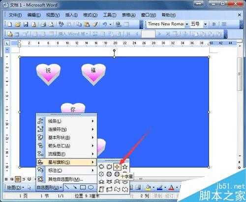Click the Paste clipboard icon
The width and height of the screenshot is (246, 202).
(87, 25)
